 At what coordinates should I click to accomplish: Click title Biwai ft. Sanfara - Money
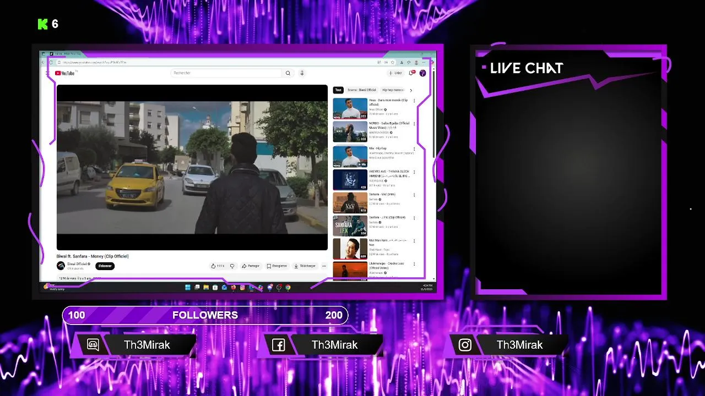(93, 256)
